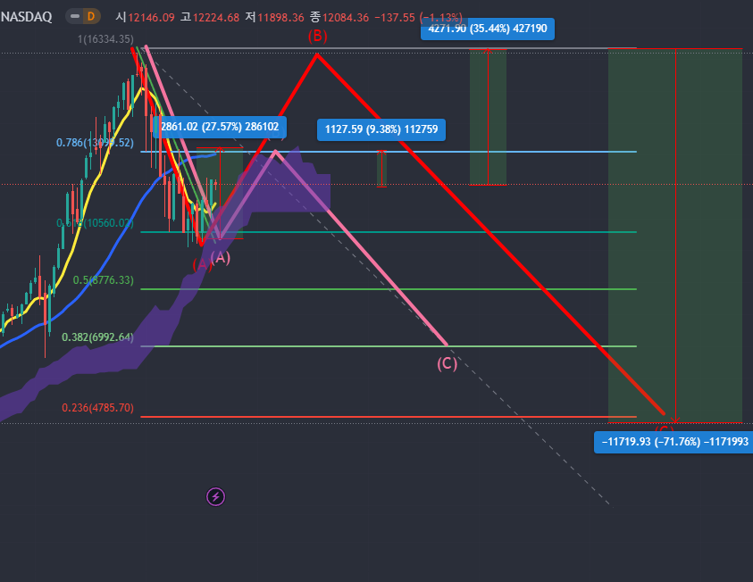Image resolution: width=753 pixels, height=582 pixels.
Task: Click the 0.786 Fibonacci level label
Action: (95, 143)
